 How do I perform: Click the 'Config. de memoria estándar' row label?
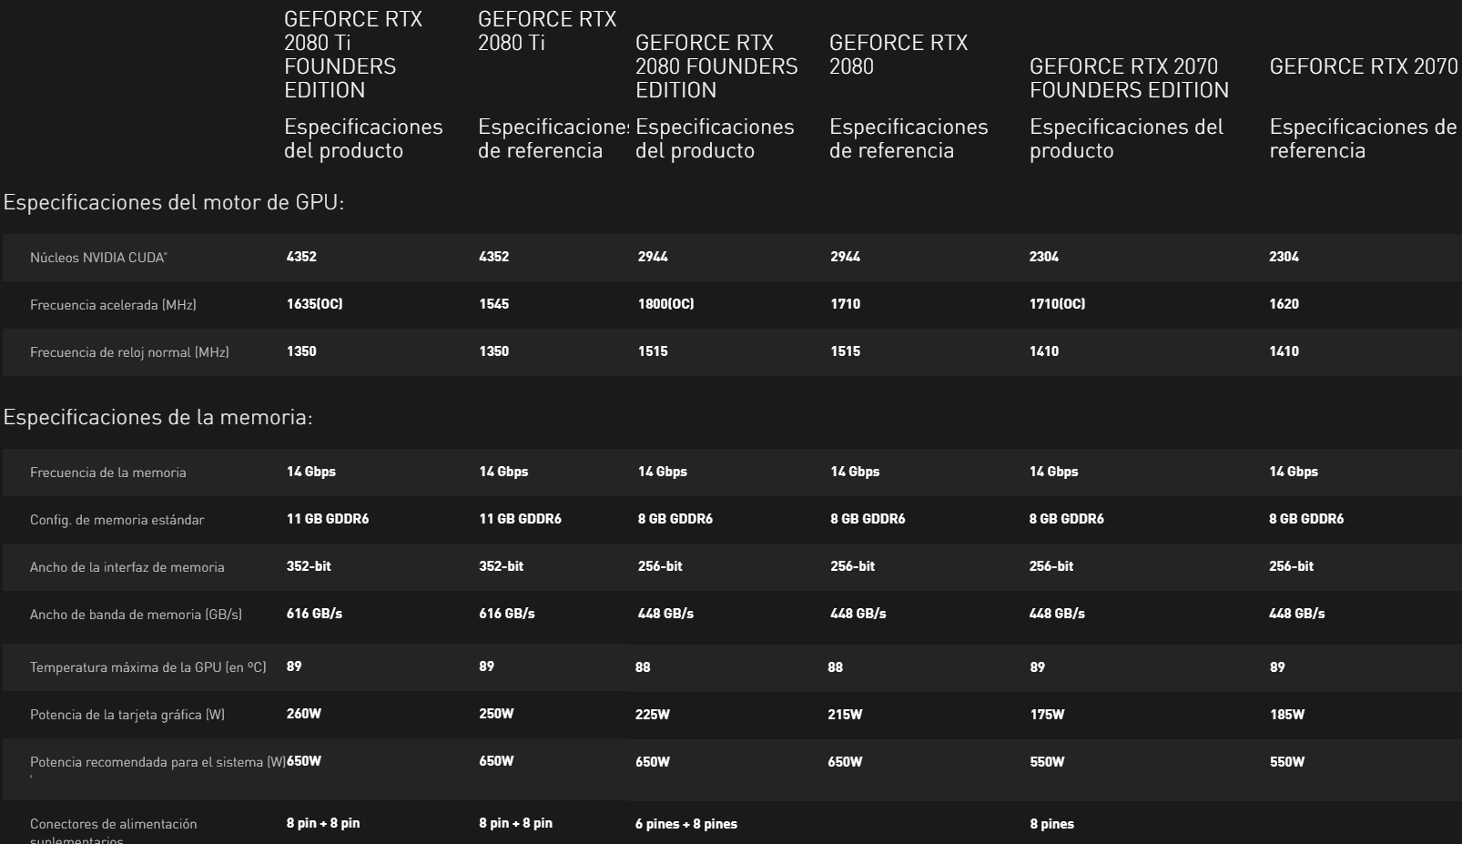[x=117, y=520]
